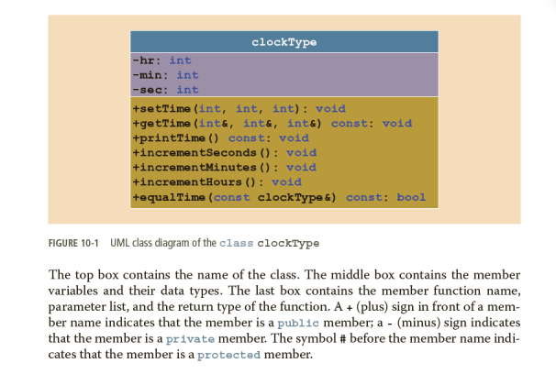Click the +incrementMinutes(): void line
The height and width of the screenshot is (374, 556).
pyautogui.click(x=225, y=167)
